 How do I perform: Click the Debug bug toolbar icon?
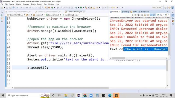point(76,8)
